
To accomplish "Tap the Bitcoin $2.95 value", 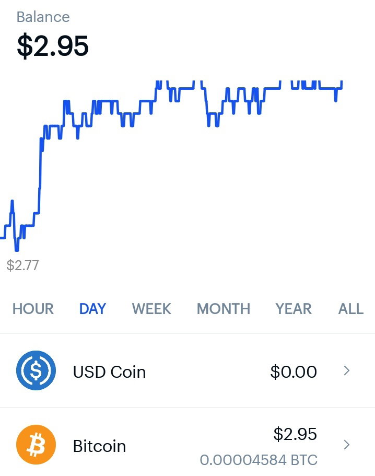I will click(x=295, y=434).
